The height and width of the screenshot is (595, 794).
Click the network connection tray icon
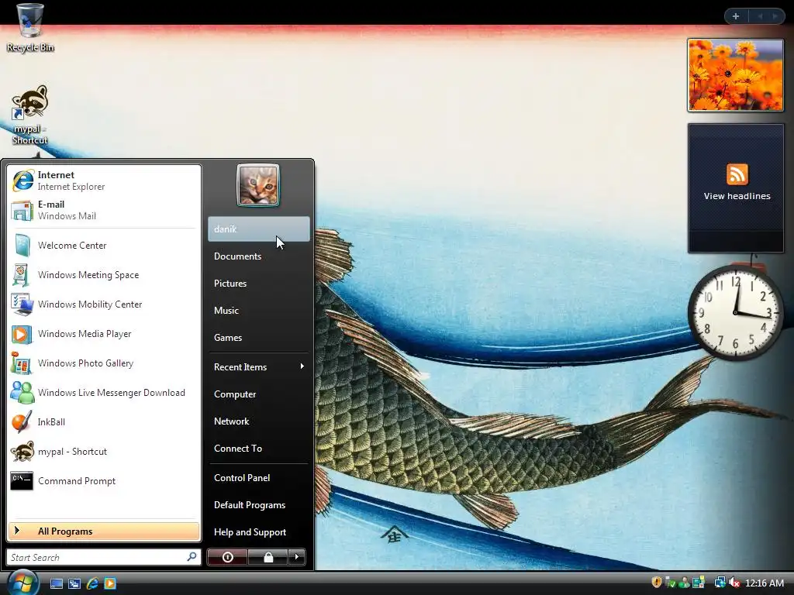[x=720, y=583]
